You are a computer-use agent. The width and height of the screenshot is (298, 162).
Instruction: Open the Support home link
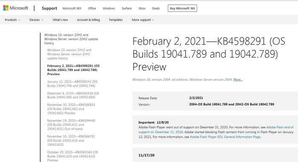pos(49,9)
